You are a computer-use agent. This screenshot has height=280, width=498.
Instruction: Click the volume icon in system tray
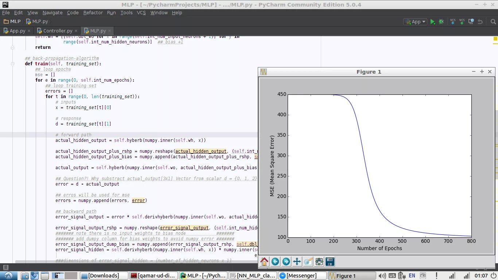pyautogui.click(x=382, y=276)
